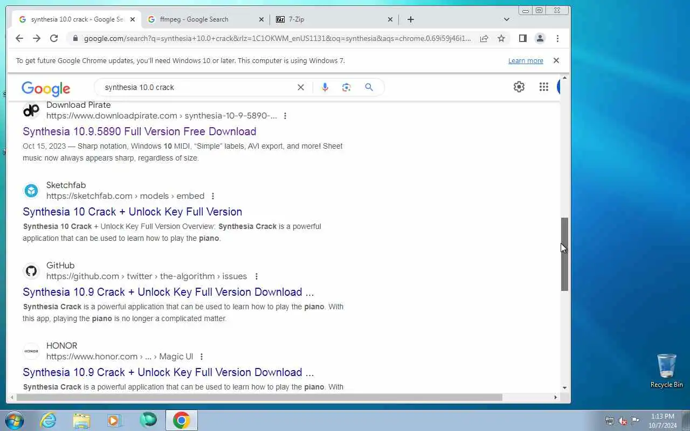Open more options for Sketchfab result

pos(213,196)
